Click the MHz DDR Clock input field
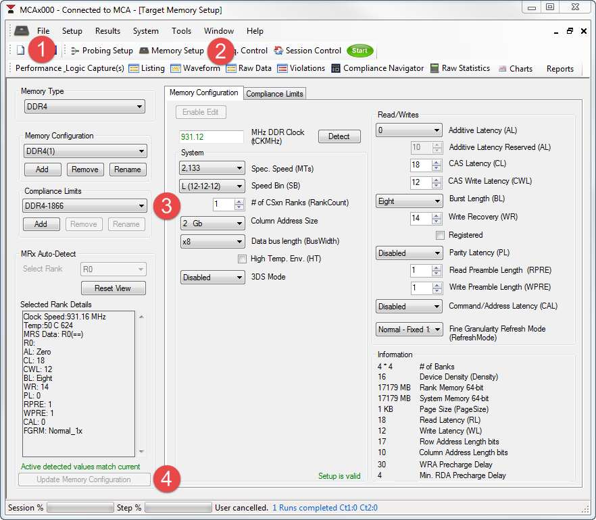 211,137
